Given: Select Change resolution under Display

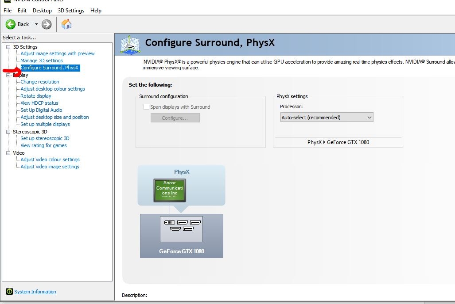Looking at the screenshot, I should click(x=39, y=82).
